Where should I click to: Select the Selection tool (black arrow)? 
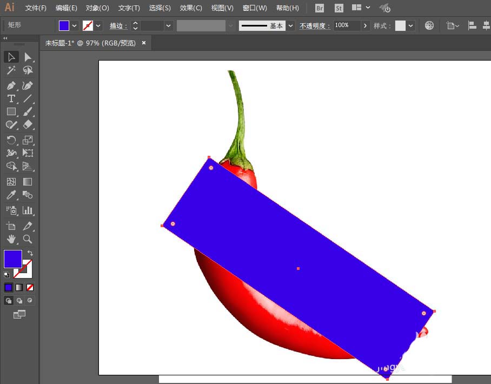tap(11, 57)
